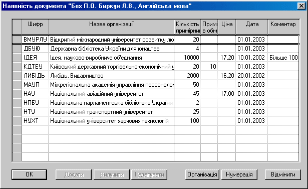The width and height of the screenshot is (308, 189).
Task: Close the Наявність документа dialog
Action: [301, 6]
